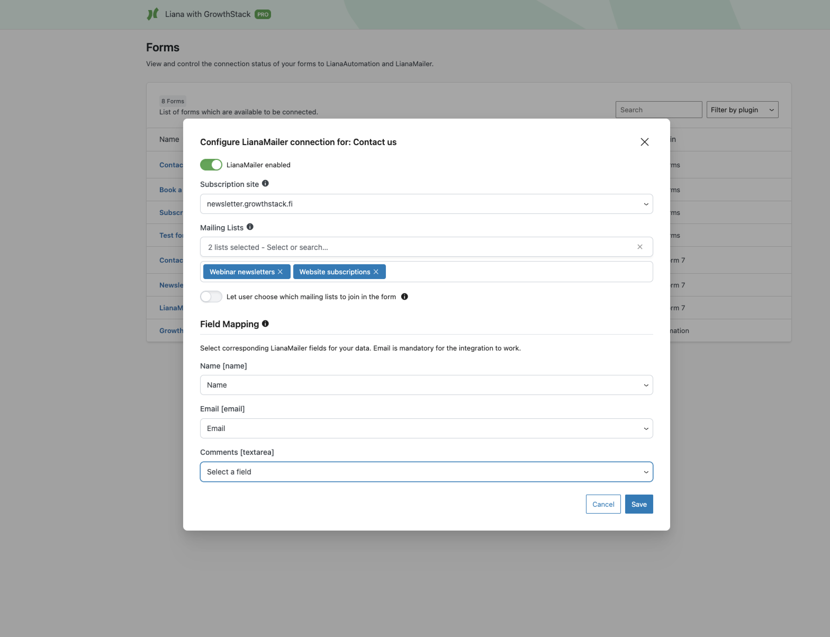
Task: Enable letting user choose mailing lists
Action: tap(211, 297)
